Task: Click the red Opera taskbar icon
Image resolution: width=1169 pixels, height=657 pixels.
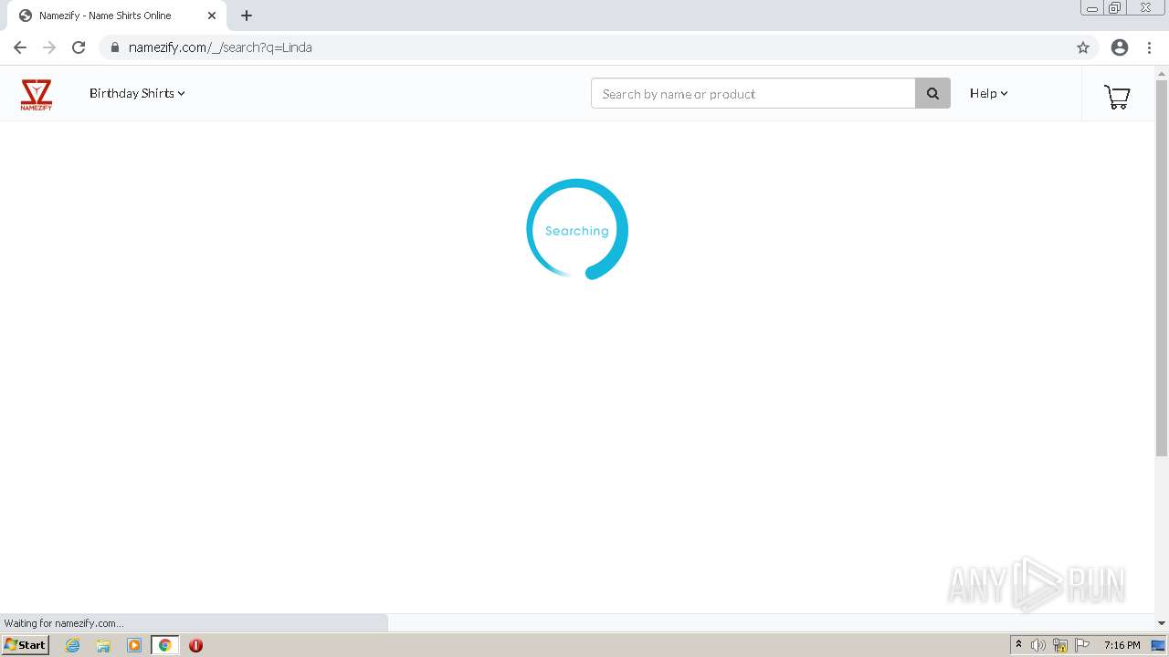Action: pyautogui.click(x=195, y=645)
